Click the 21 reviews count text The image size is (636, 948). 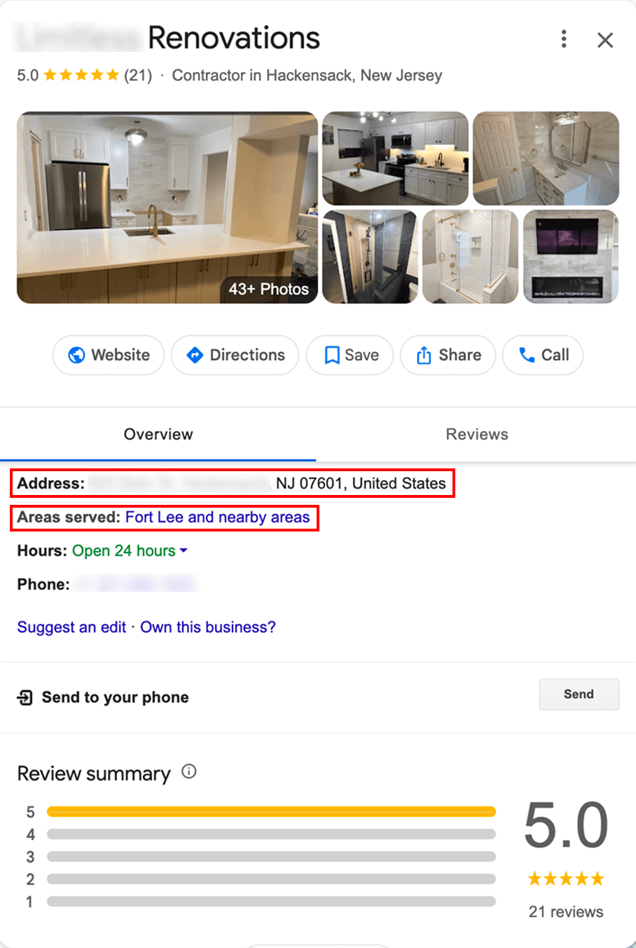click(x=566, y=912)
